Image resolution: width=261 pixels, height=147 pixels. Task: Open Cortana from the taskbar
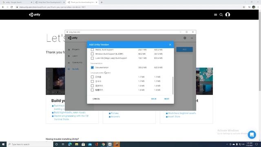tap(56, 144)
